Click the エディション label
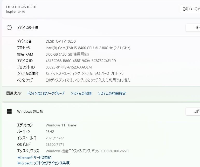This screenshot has width=200, height=167. point(25,125)
